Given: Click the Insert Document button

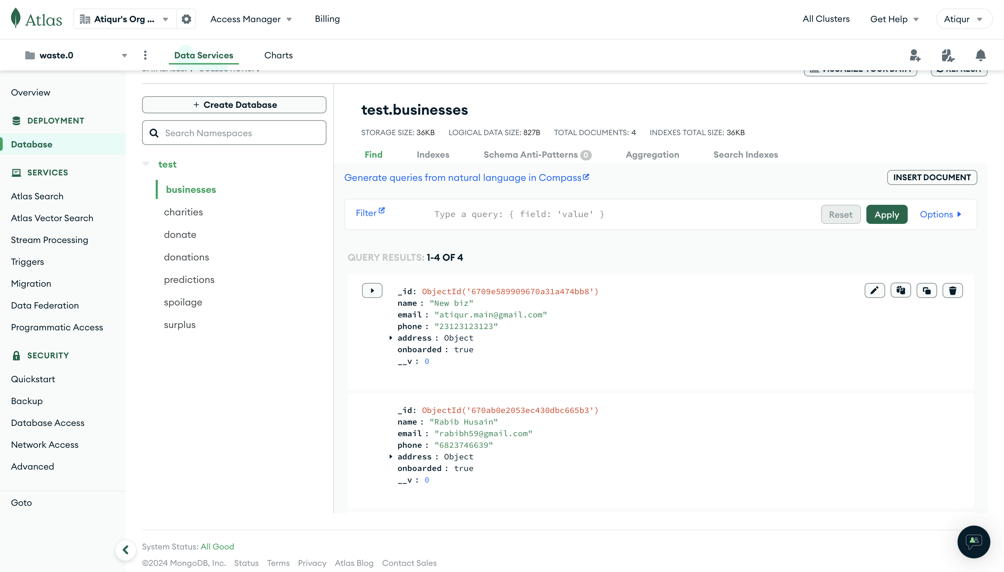Looking at the screenshot, I should pos(932,177).
